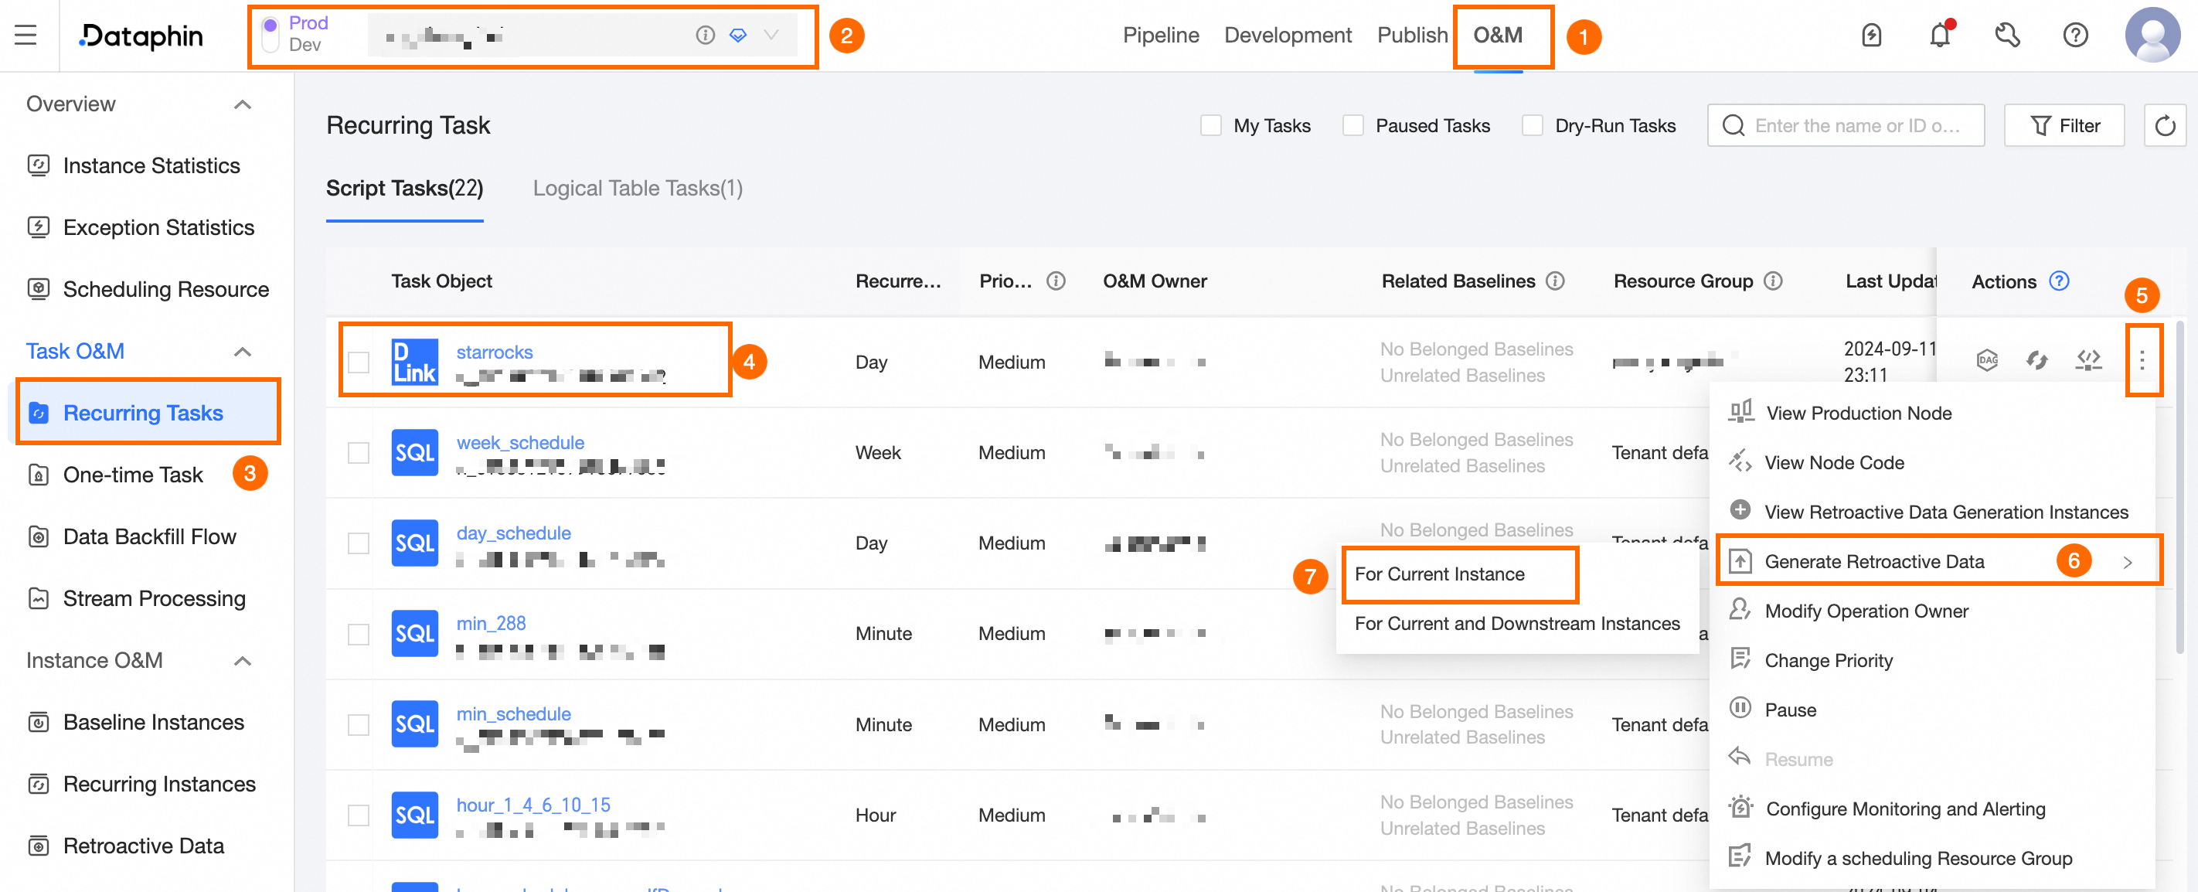
Task: Collapse the Overview sidebar section
Action: [243, 104]
